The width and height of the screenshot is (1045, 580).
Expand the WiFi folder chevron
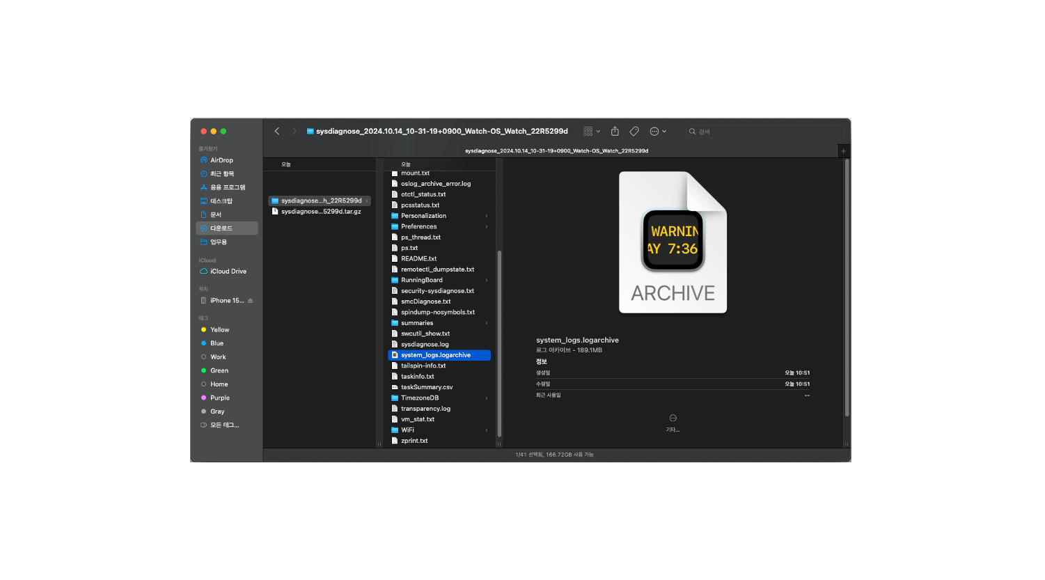click(487, 430)
